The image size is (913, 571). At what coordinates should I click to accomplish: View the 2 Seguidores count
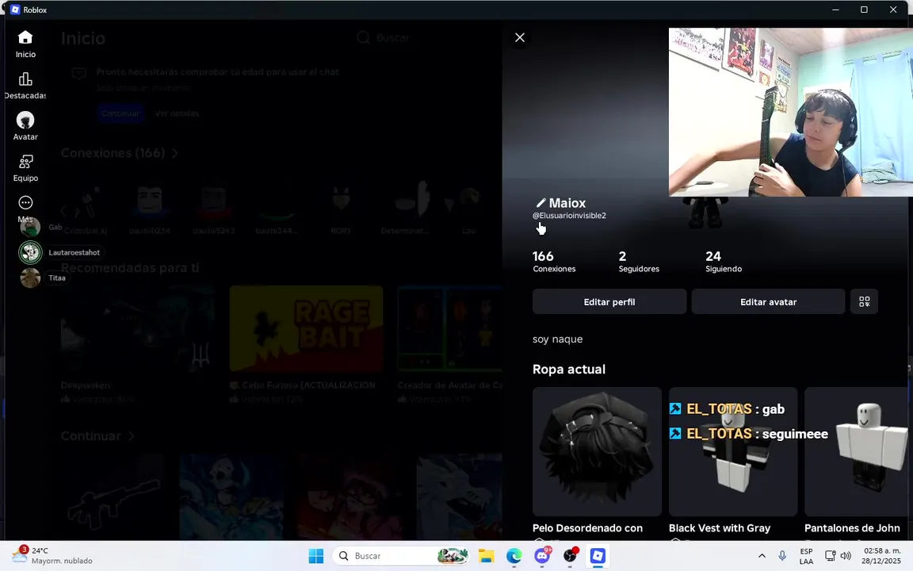[x=639, y=262]
